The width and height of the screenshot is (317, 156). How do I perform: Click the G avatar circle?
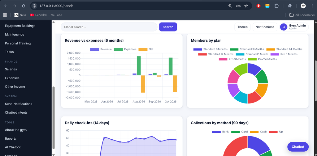[x=284, y=27]
